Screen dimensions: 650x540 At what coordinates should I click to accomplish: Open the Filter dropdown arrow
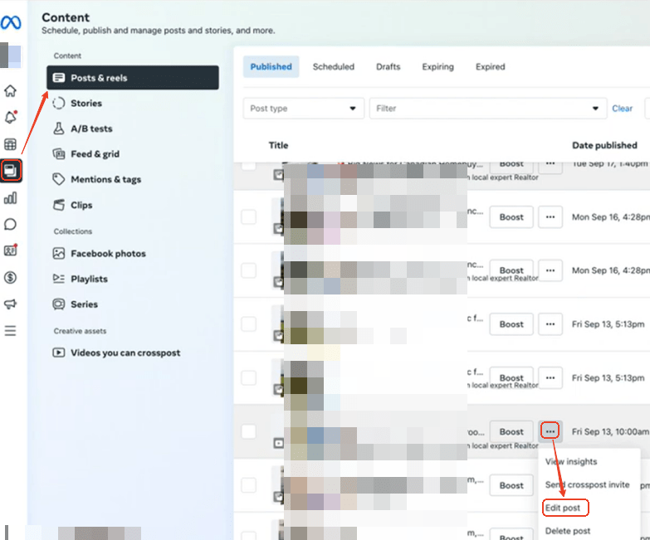click(x=594, y=109)
